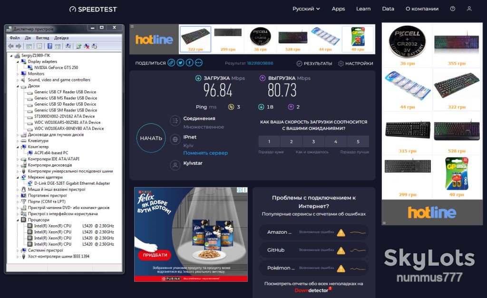Click the Update Driver Software toolbar icon
The image size is (487, 298).
(x=79, y=46)
